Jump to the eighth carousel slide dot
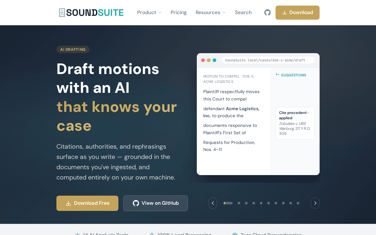 (283, 203)
